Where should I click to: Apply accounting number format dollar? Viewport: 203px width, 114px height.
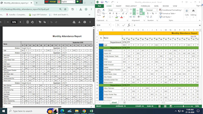[x=148, y=13]
